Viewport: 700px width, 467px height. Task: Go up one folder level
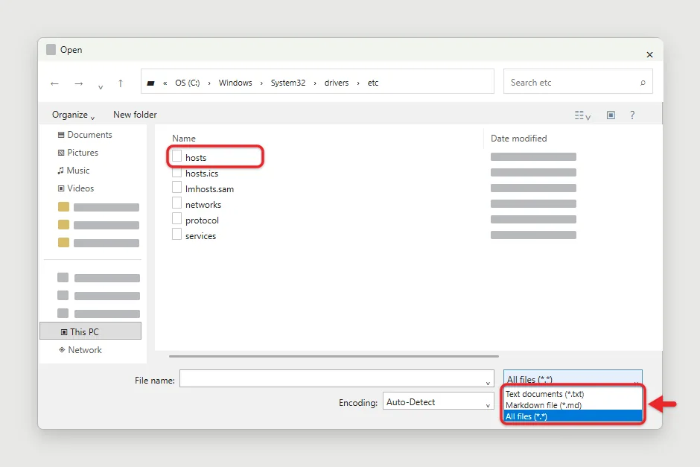(x=120, y=83)
